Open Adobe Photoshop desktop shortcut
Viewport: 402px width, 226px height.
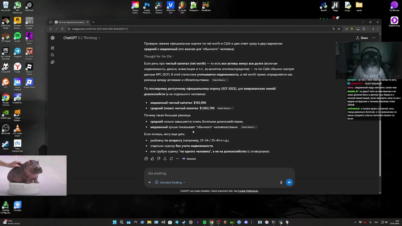[x=147, y=7]
